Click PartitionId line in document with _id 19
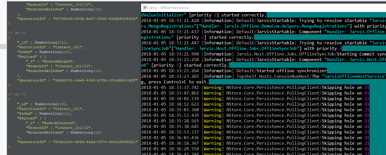The width and height of the screenshot is (386, 155). click(x=50, y=109)
